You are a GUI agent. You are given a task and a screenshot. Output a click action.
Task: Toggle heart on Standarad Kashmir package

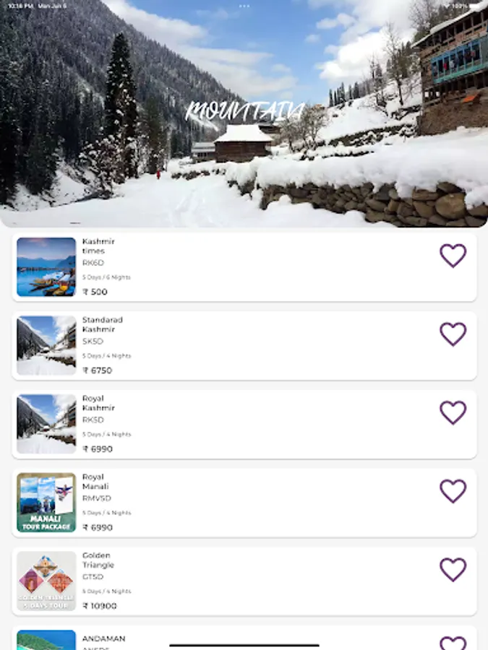453,334
